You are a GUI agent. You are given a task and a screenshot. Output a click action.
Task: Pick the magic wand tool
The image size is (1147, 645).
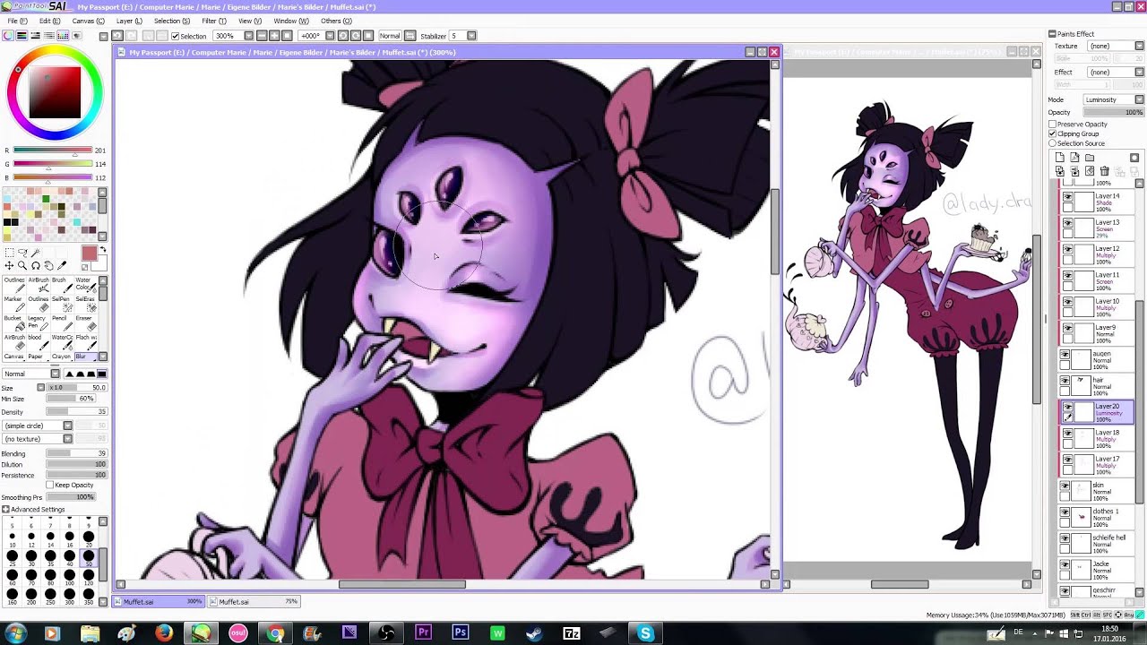tap(35, 253)
